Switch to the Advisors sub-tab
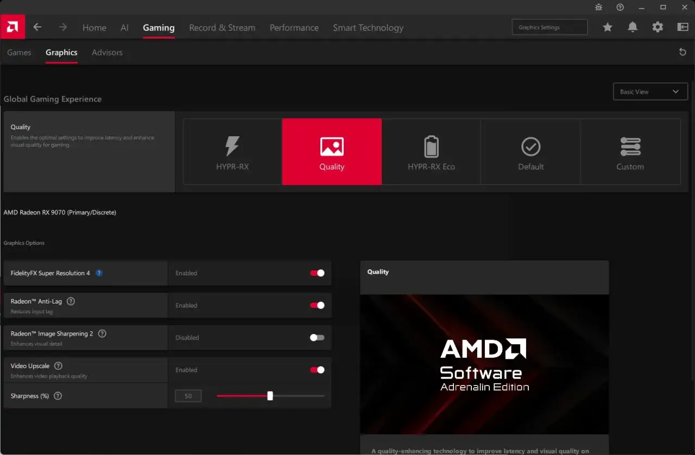This screenshot has height=455, width=695. [107, 52]
